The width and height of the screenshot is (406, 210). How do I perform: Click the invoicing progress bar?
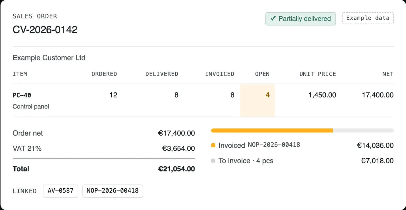(x=302, y=130)
